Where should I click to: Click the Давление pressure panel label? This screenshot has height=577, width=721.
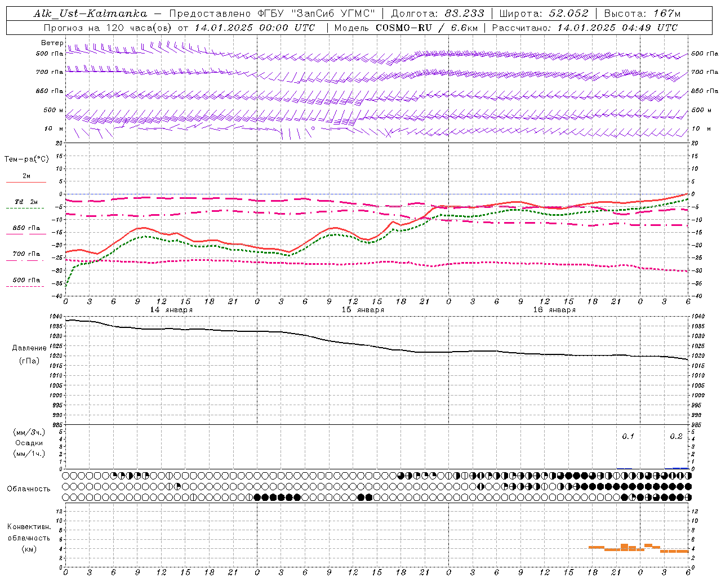click(29, 348)
